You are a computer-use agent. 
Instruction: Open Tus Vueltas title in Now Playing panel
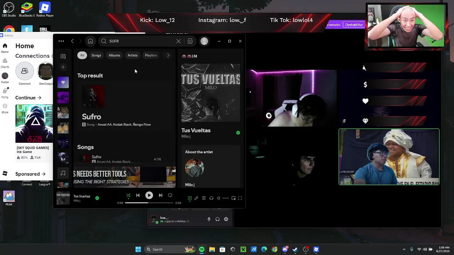pos(196,130)
